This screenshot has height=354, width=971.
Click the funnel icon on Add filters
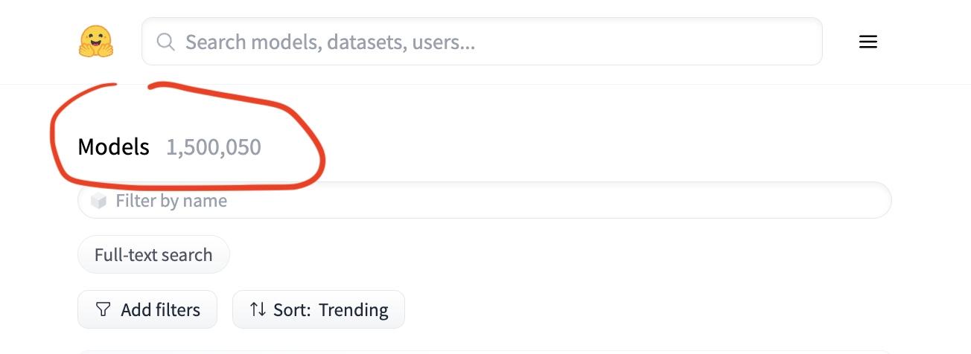click(x=103, y=309)
